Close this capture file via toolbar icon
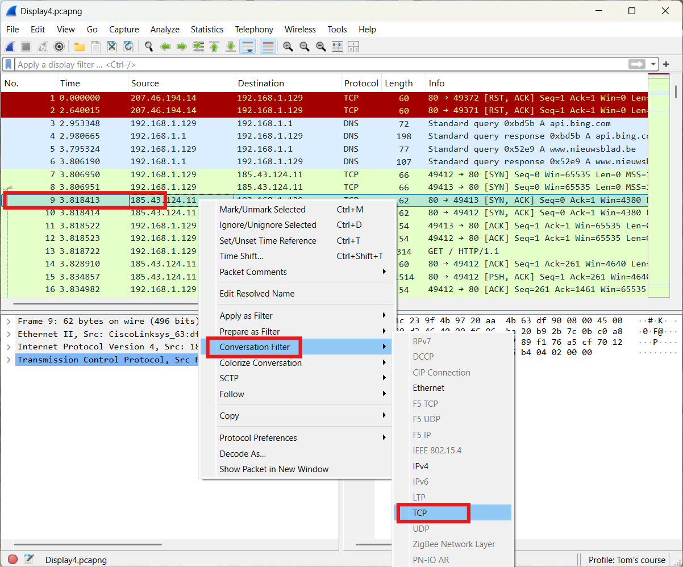Screen dimensions: 683x567 pos(112,47)
